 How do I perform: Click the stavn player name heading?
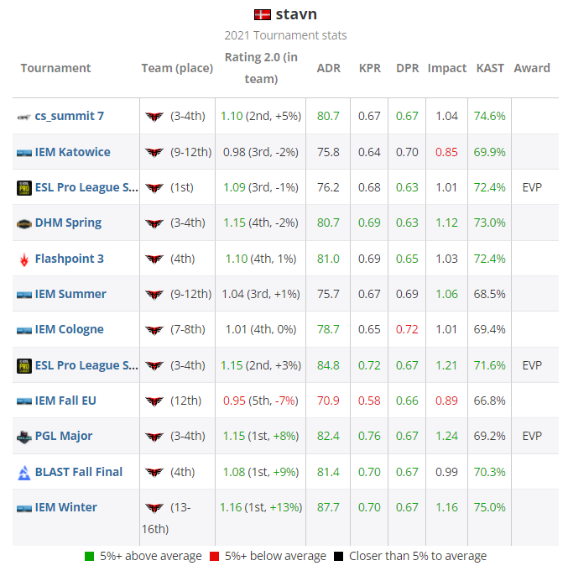(x=296, y=14)
